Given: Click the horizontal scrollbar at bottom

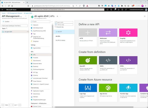Looking at the screenshot, I should pyautogui.click(x=94, y=107).
